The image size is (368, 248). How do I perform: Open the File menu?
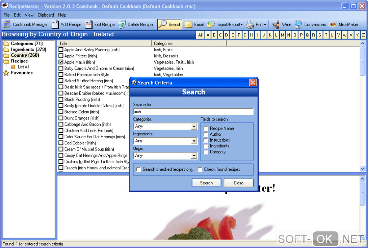(6, 15)
